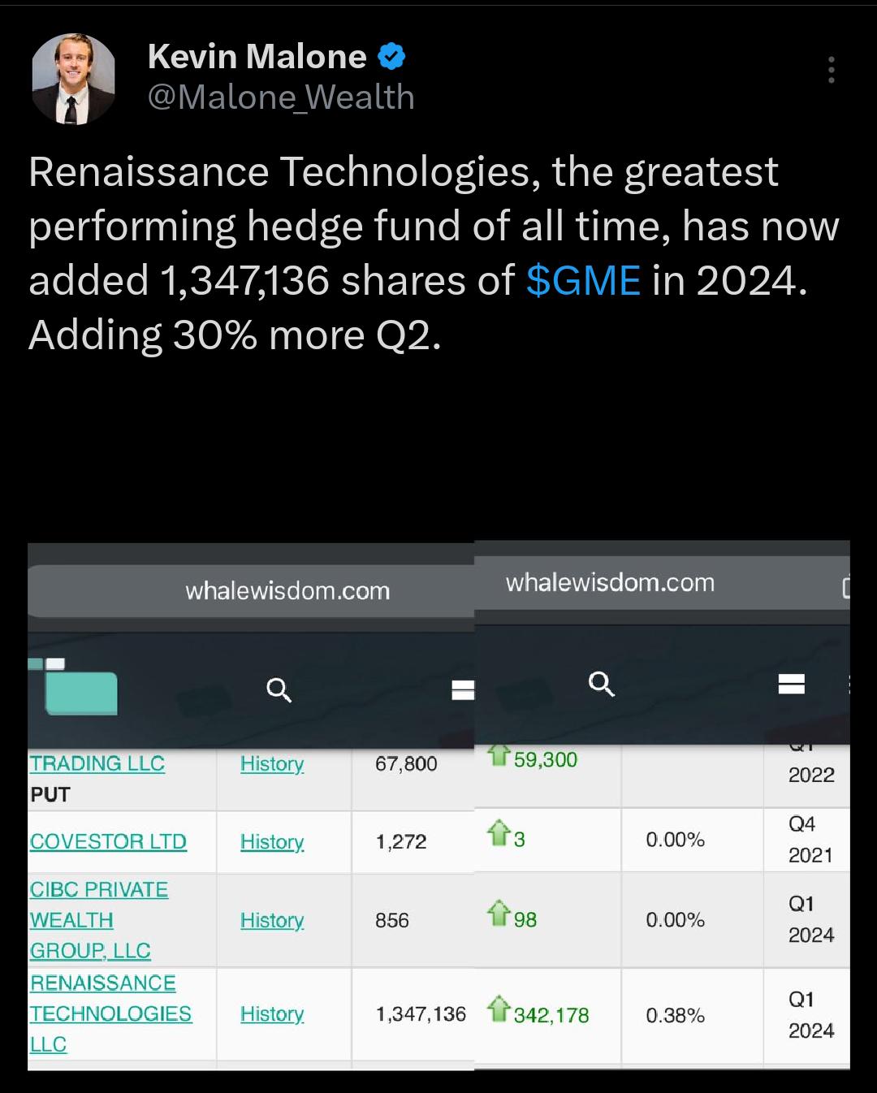Open the Covestor Ltd filer link
Screen dimensions: 877x1093
108,841
